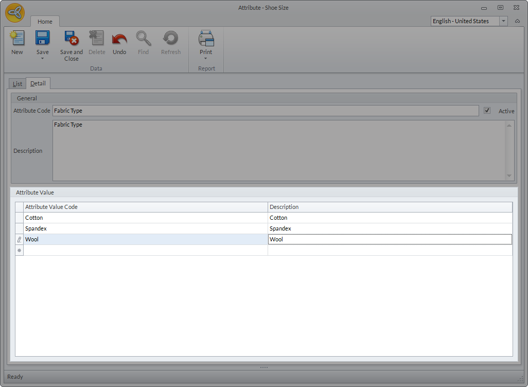
Task: Click the pencil edit indicator on Wool row
Action: pyautogui.click(x=20, y=240)
